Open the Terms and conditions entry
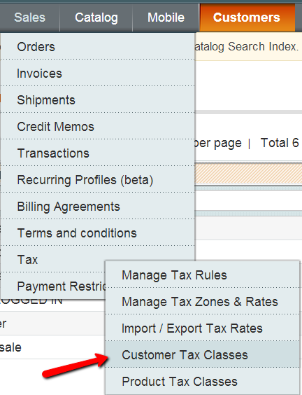The height and width of the screenshot is (395, 302). click(98, 233)
